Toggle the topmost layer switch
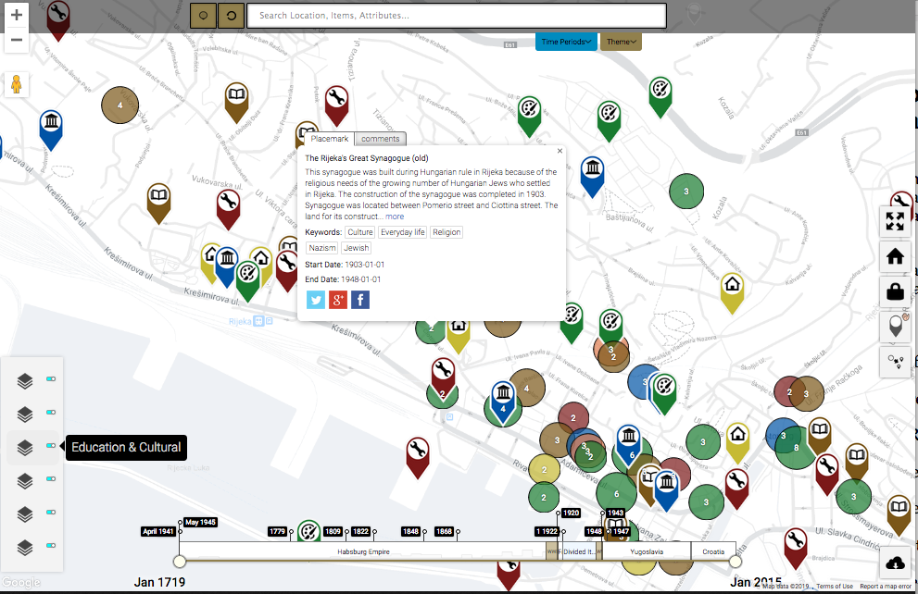The width and height of the screenshot is (918, 594). click(x=51, y=378)
